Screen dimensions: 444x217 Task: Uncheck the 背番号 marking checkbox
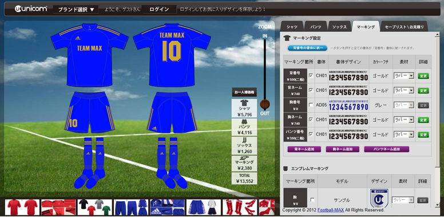click(x=311, y=76)
